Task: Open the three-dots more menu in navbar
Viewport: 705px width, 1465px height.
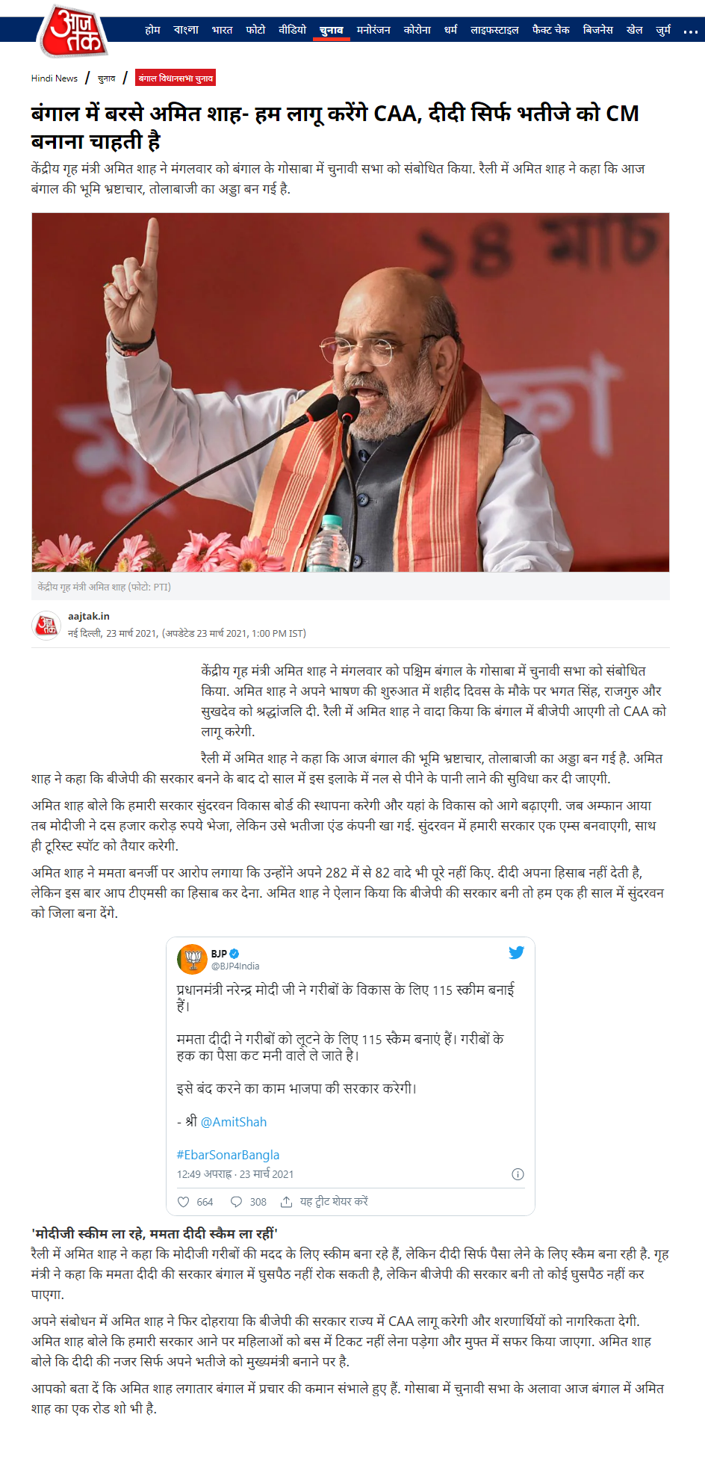Action: click(690, 31)
